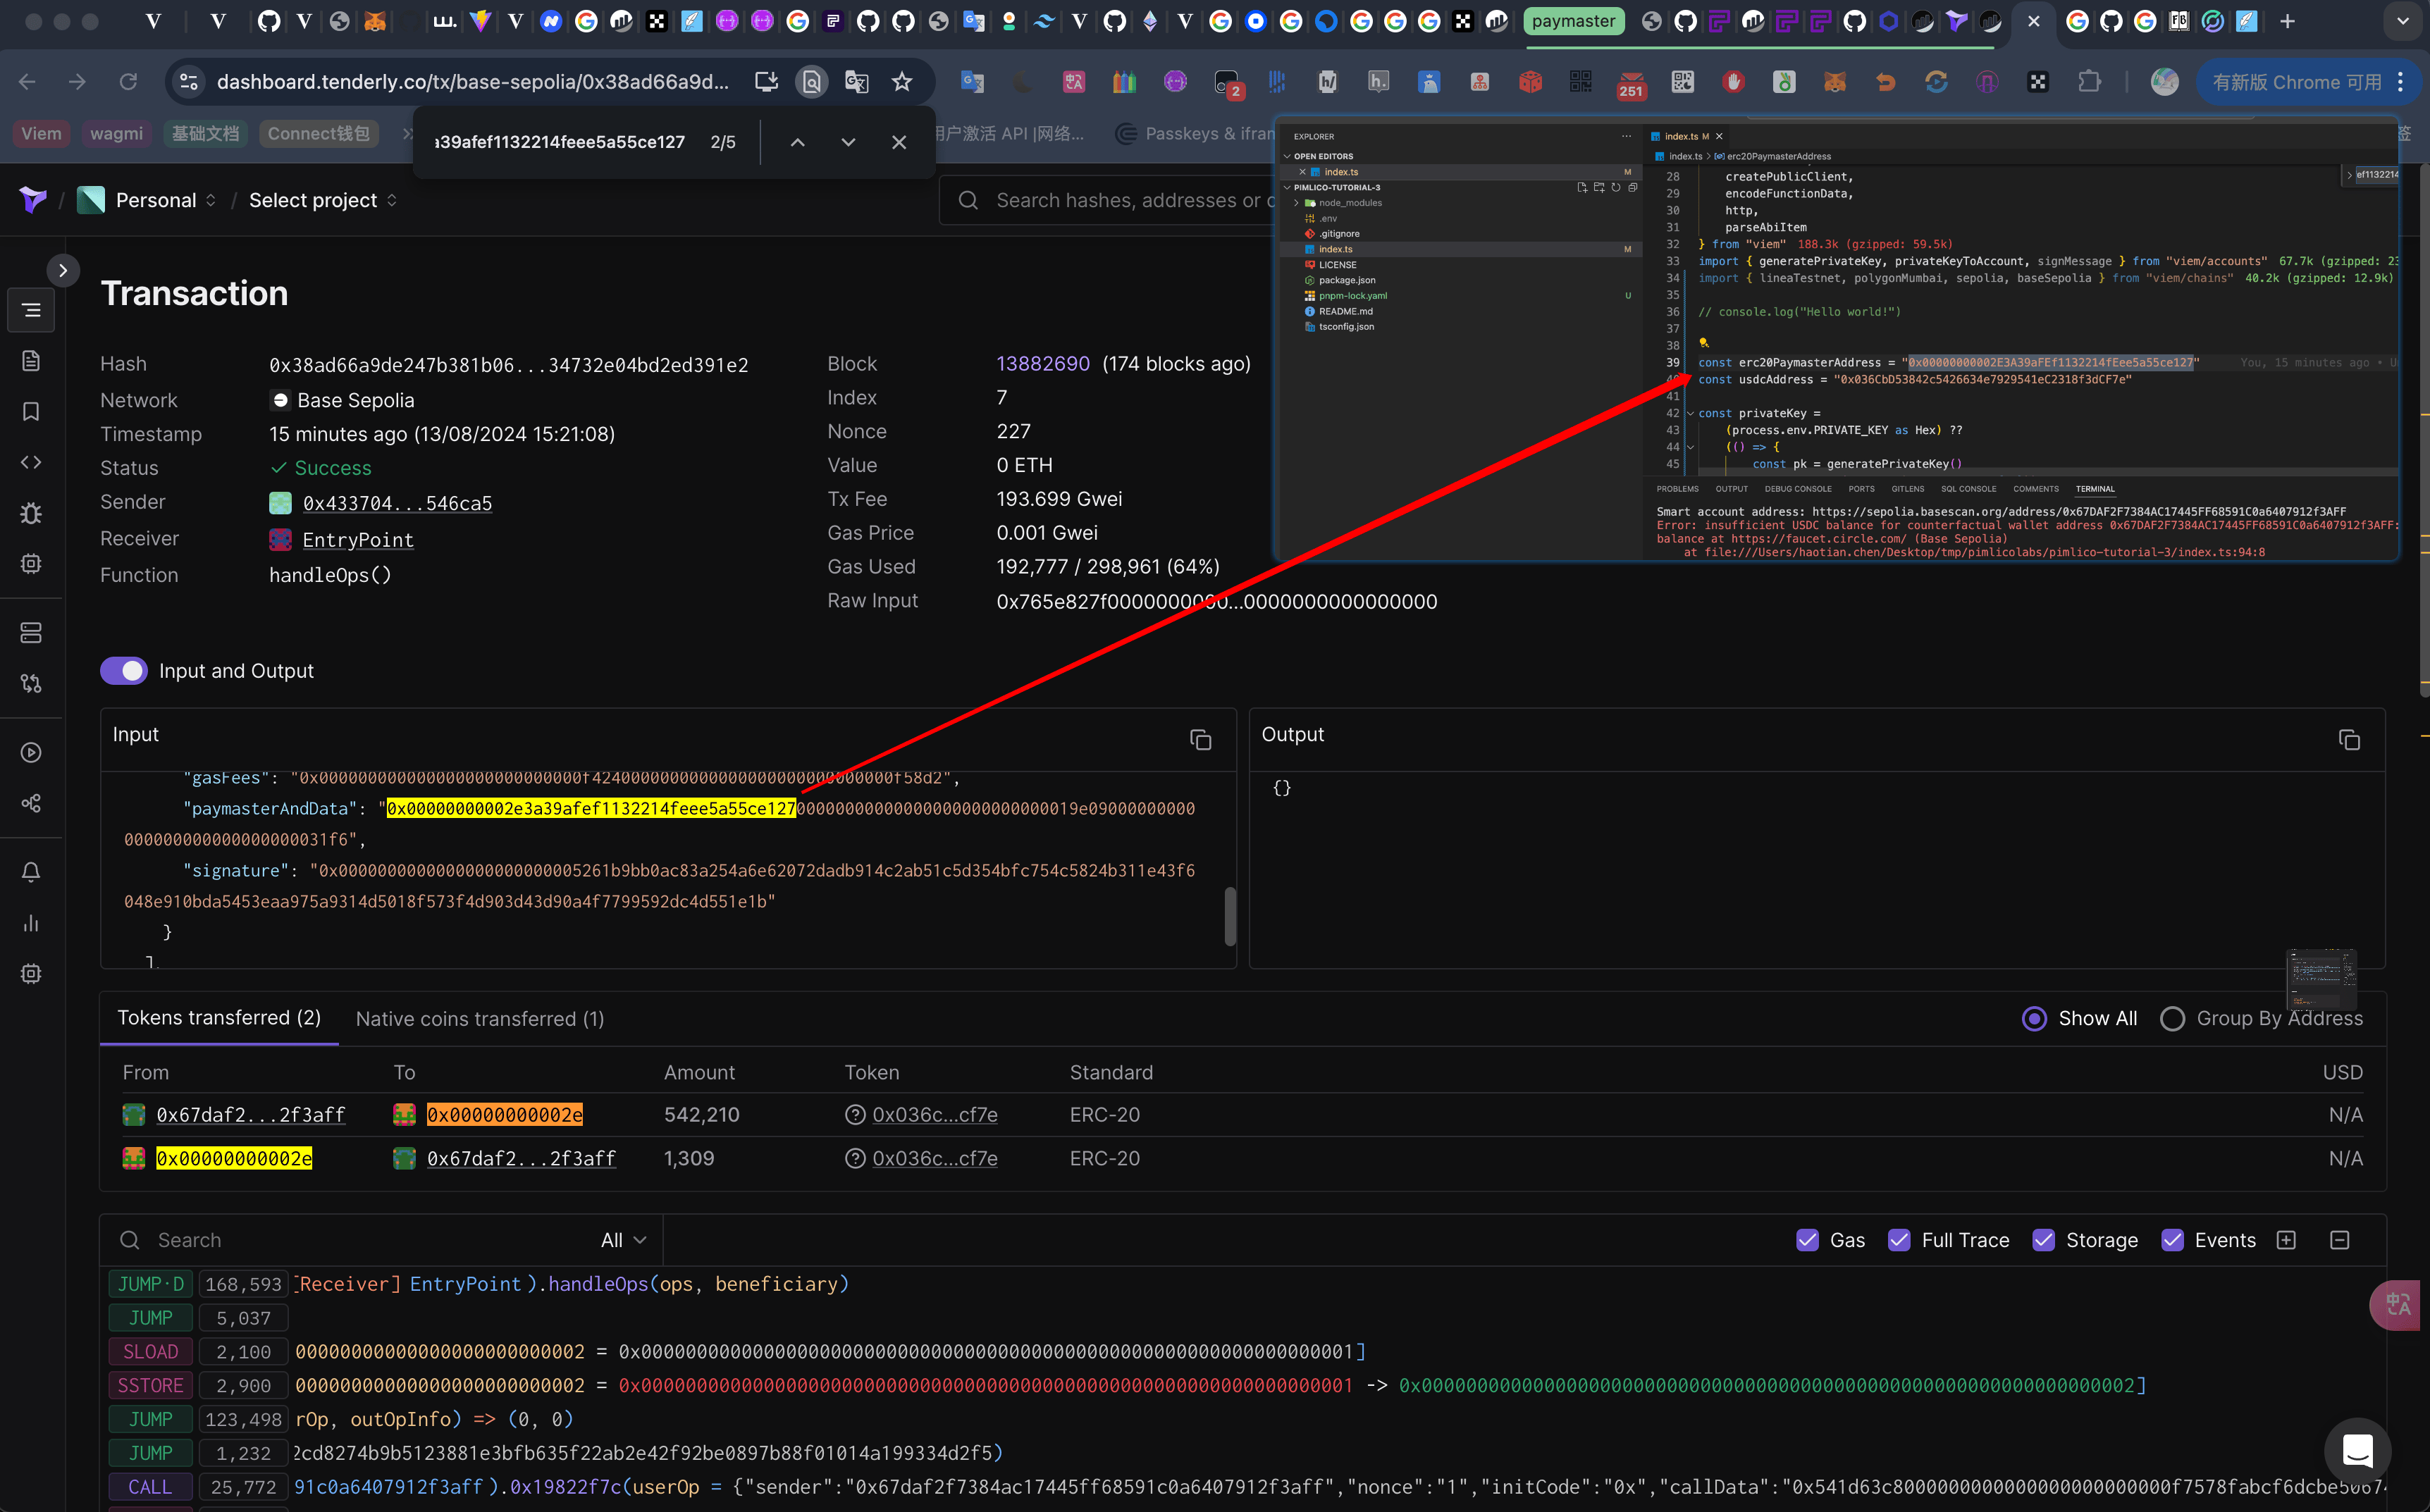
Task: Select the paymaster browser tab
Action: point(1573,21)
